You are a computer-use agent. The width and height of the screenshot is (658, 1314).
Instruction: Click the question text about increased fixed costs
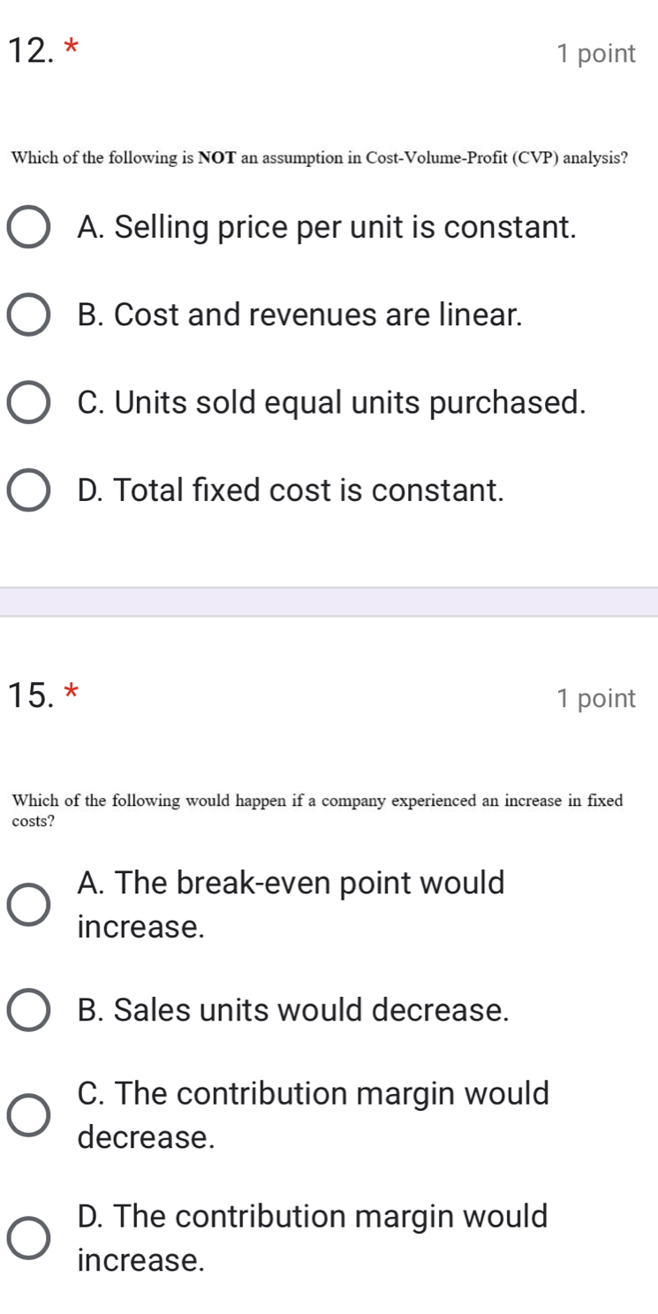(318, 810)
